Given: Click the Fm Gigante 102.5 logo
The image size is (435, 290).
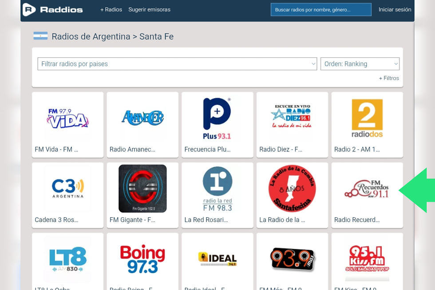Looking at the screenshot, I should click(142, 189).
